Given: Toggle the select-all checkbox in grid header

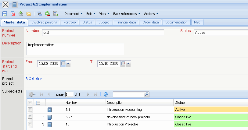Looking at the screenshot, I should click(x=30, y=103).
